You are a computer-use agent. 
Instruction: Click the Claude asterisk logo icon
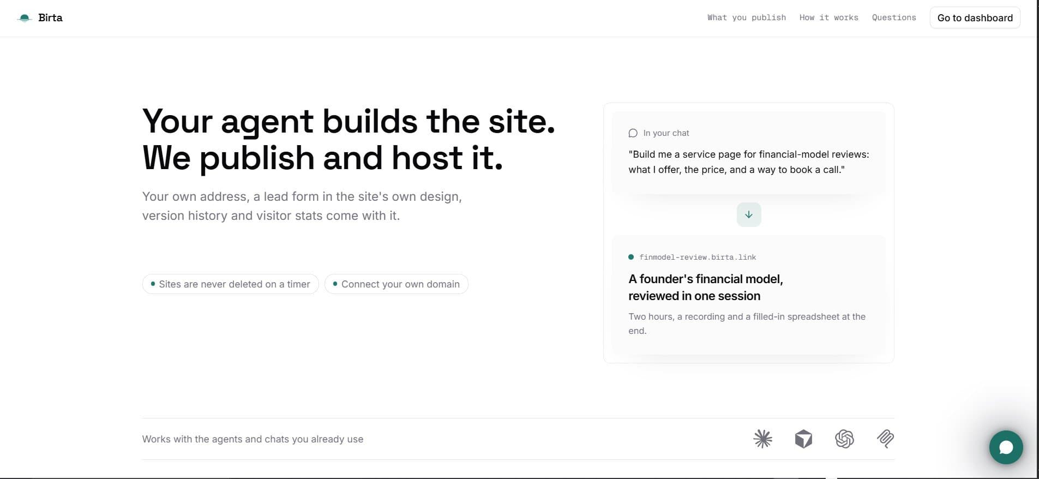[x=762, y=439]
